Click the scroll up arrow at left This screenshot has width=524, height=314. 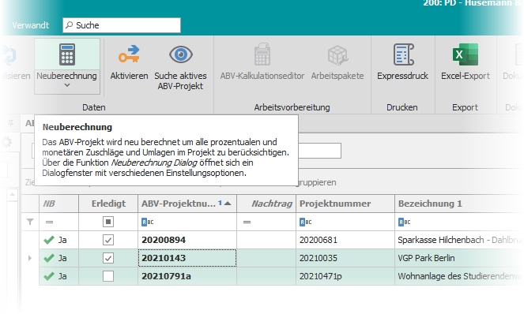pyautogui.click(x=12, y=194)
